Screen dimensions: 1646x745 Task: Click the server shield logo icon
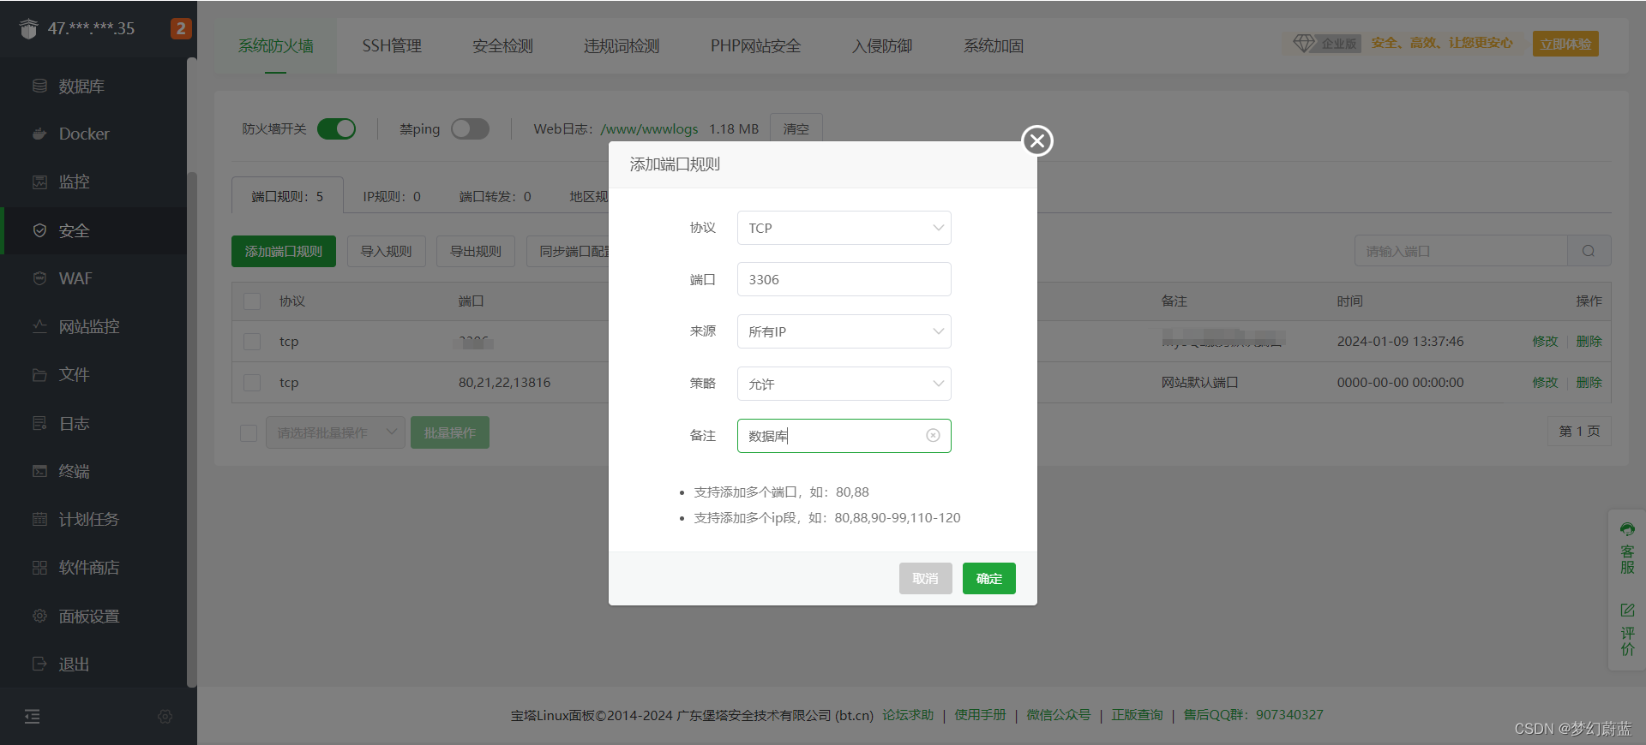(29, 29)
